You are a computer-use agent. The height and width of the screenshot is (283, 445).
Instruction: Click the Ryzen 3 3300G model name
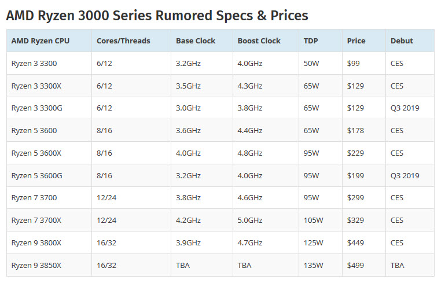coord(37,108)
